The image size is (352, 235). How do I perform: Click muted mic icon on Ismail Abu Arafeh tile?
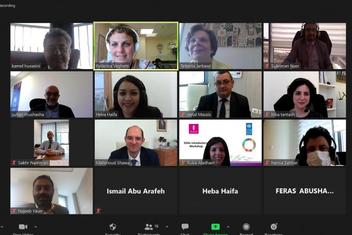tap(98, 211)
